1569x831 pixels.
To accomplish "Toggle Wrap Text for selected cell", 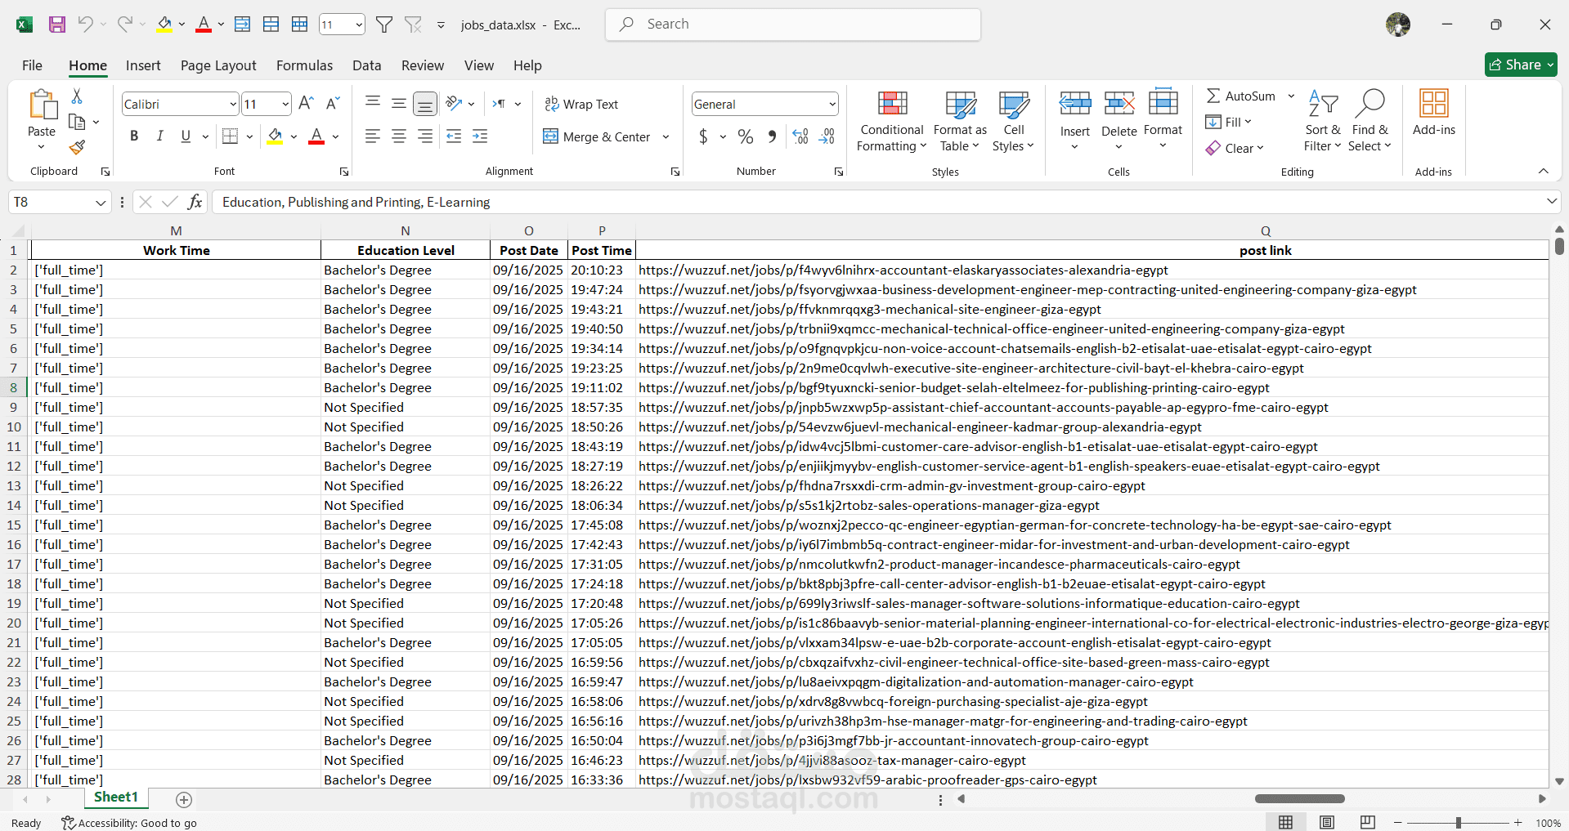I will [581, 105].
